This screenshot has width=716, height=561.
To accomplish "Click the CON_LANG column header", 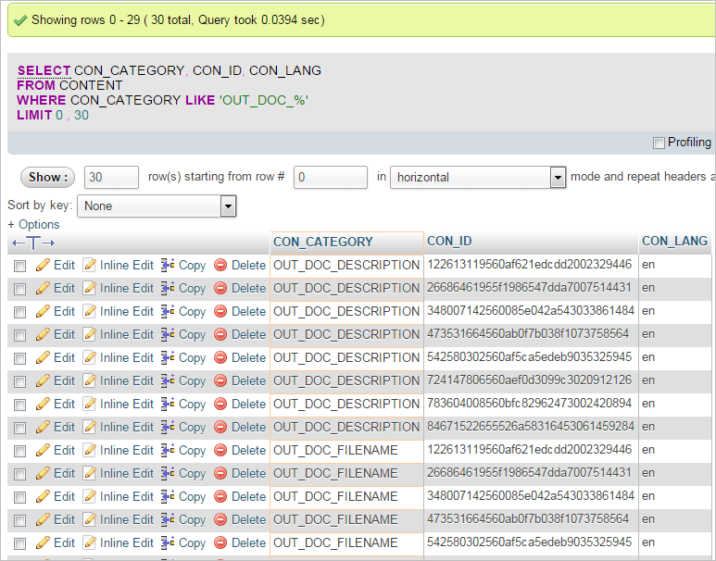I will tap(674, 242).
